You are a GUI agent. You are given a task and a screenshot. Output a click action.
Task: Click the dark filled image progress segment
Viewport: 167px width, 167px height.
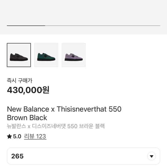pyautogui.click(x=26, y=26)
